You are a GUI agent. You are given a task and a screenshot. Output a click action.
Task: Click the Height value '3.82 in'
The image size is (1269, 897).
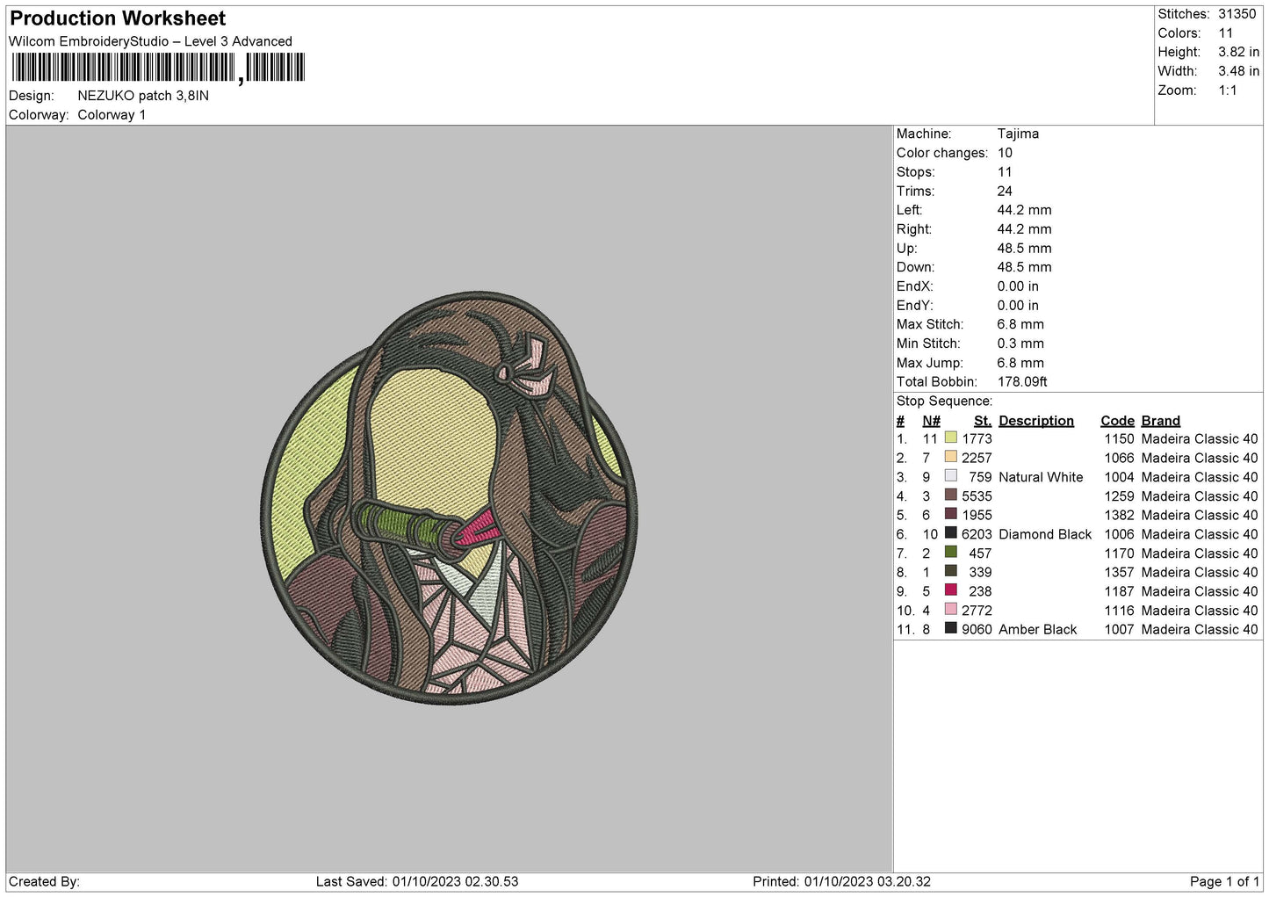(x=1238, y=53)
